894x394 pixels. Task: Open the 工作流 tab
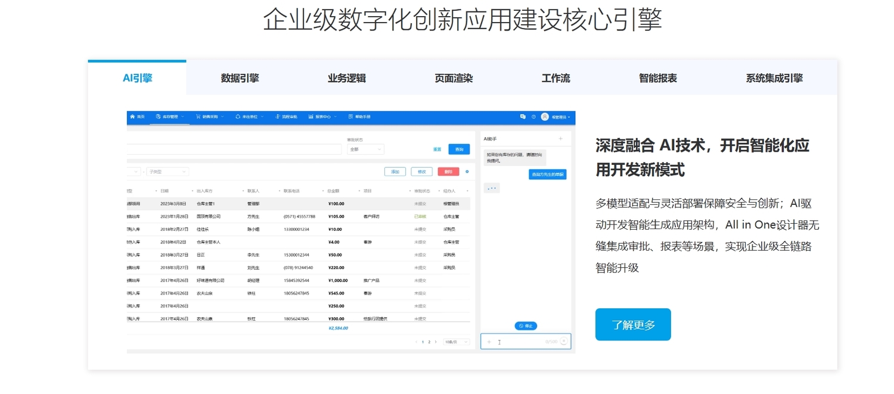point(555,78)
